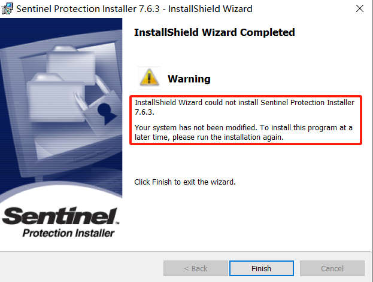Click the disabled Cancel button
This screenshot has width=373, height=282.
tap(332, 268)
